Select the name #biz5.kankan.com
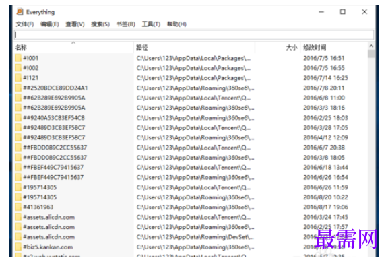 (x=48, y=247)
